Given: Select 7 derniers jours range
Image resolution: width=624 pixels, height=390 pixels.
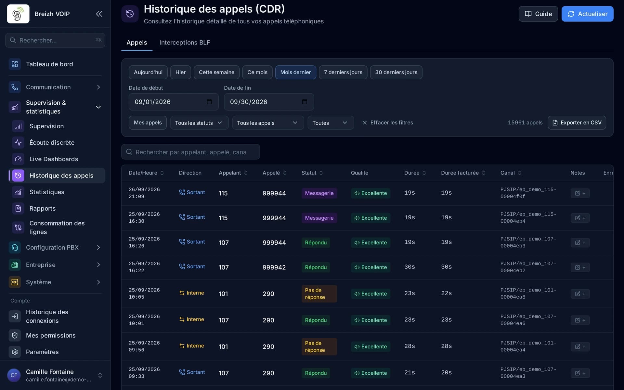Looking at the screenshot, I should [x=343, y=72].
